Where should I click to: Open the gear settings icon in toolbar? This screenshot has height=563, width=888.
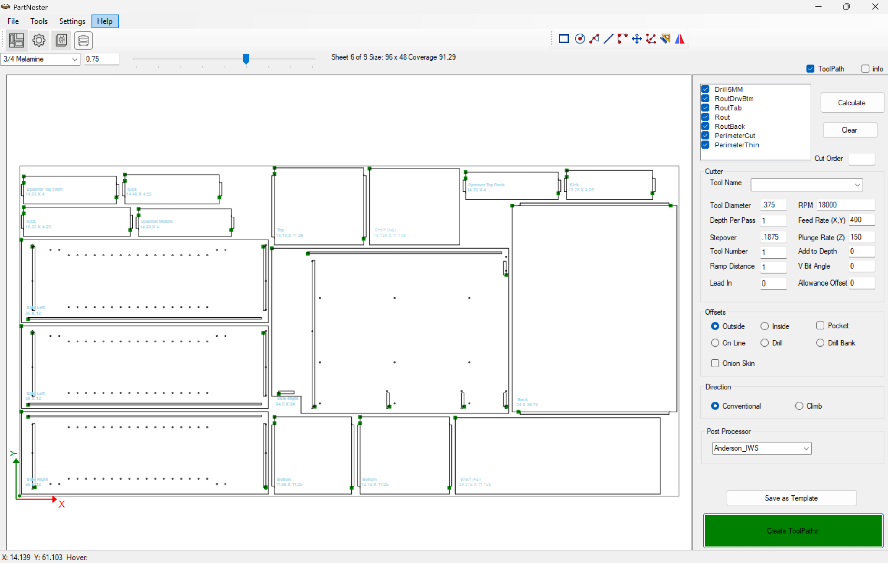39,40
